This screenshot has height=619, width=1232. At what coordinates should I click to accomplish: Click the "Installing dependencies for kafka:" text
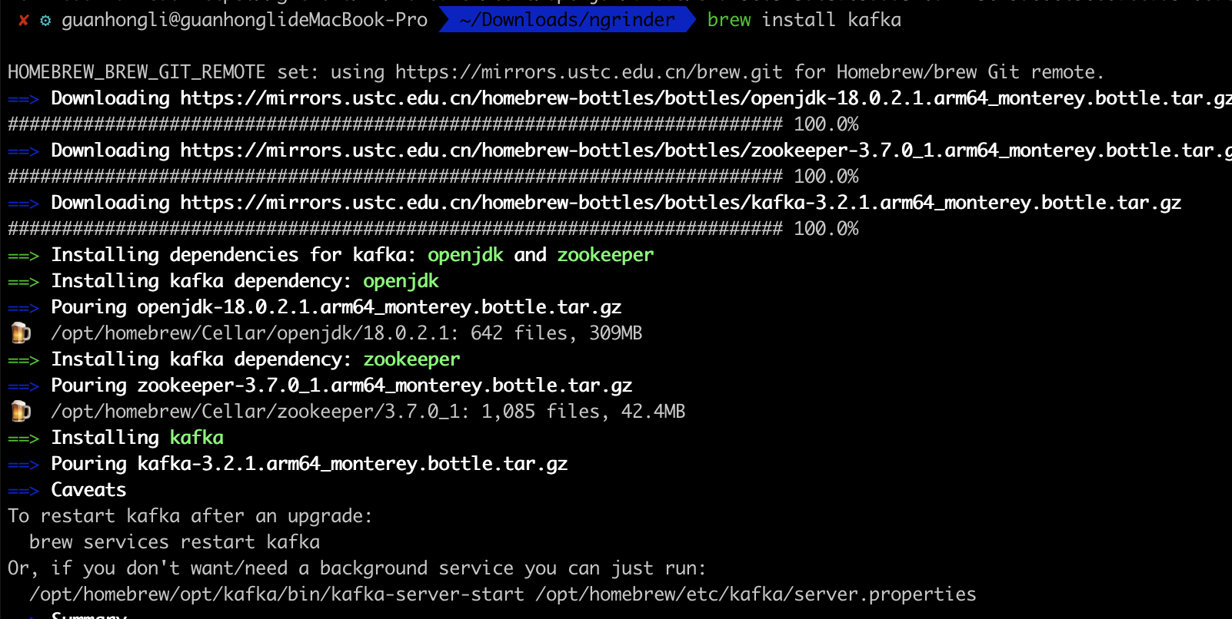(234, 255)
